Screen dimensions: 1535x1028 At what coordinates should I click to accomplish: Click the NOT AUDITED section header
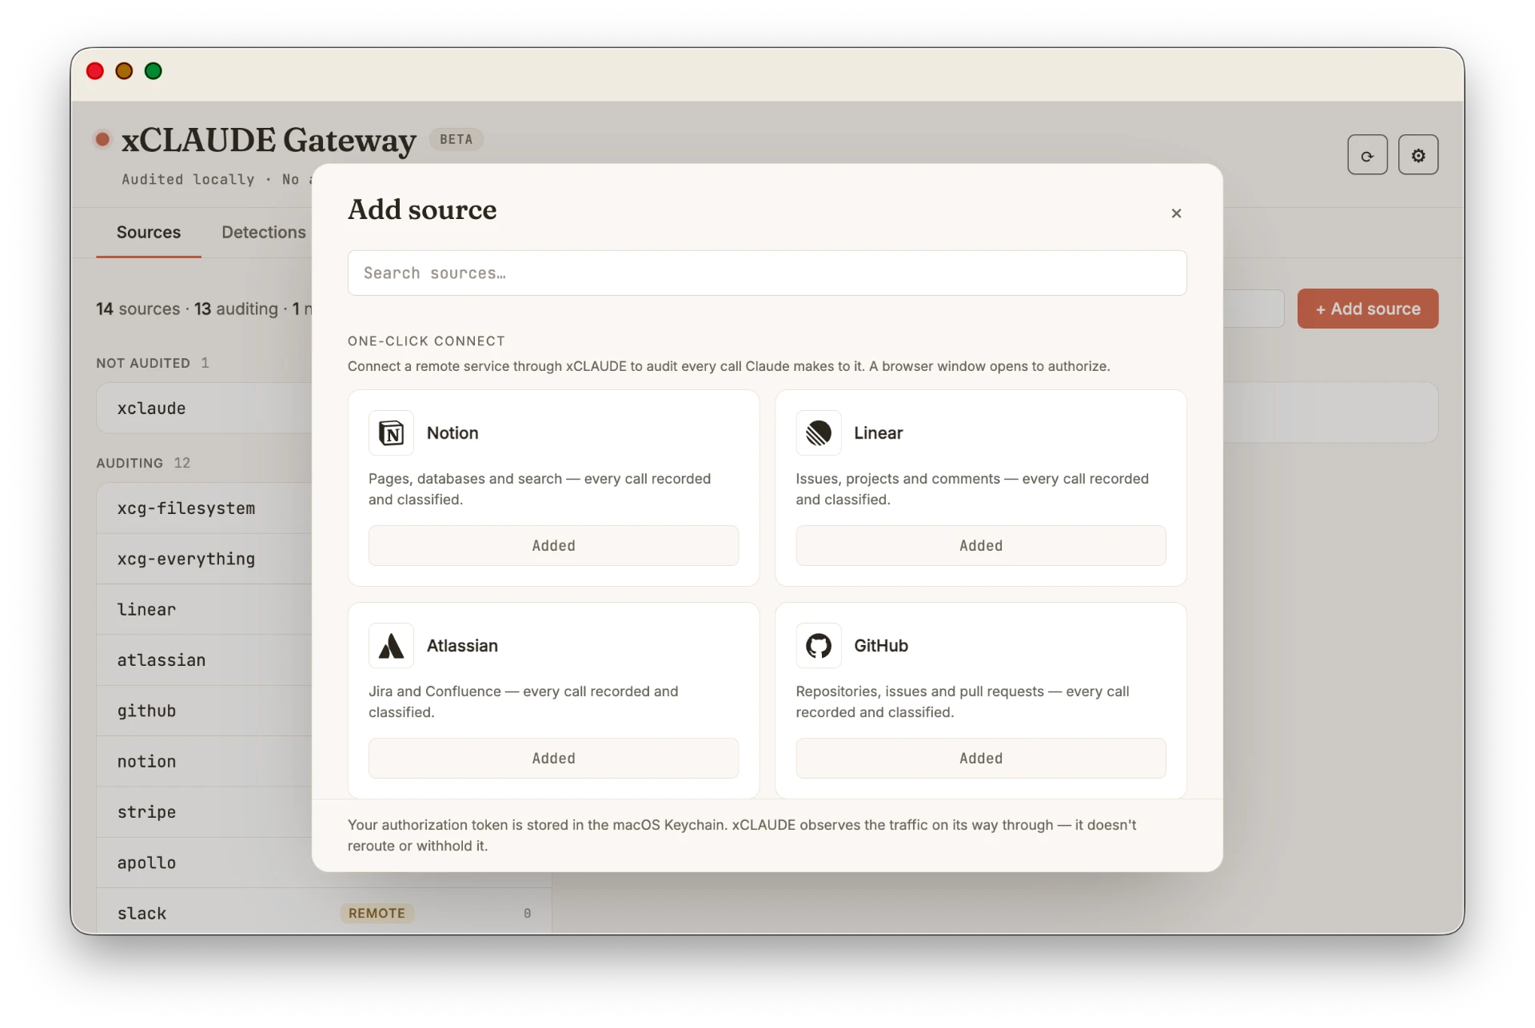[x=152, y=363]
